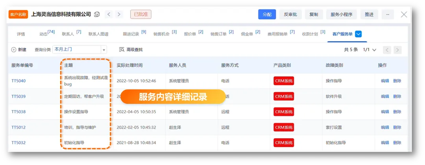Click the blue 分配 button

(x=267, y=15)
